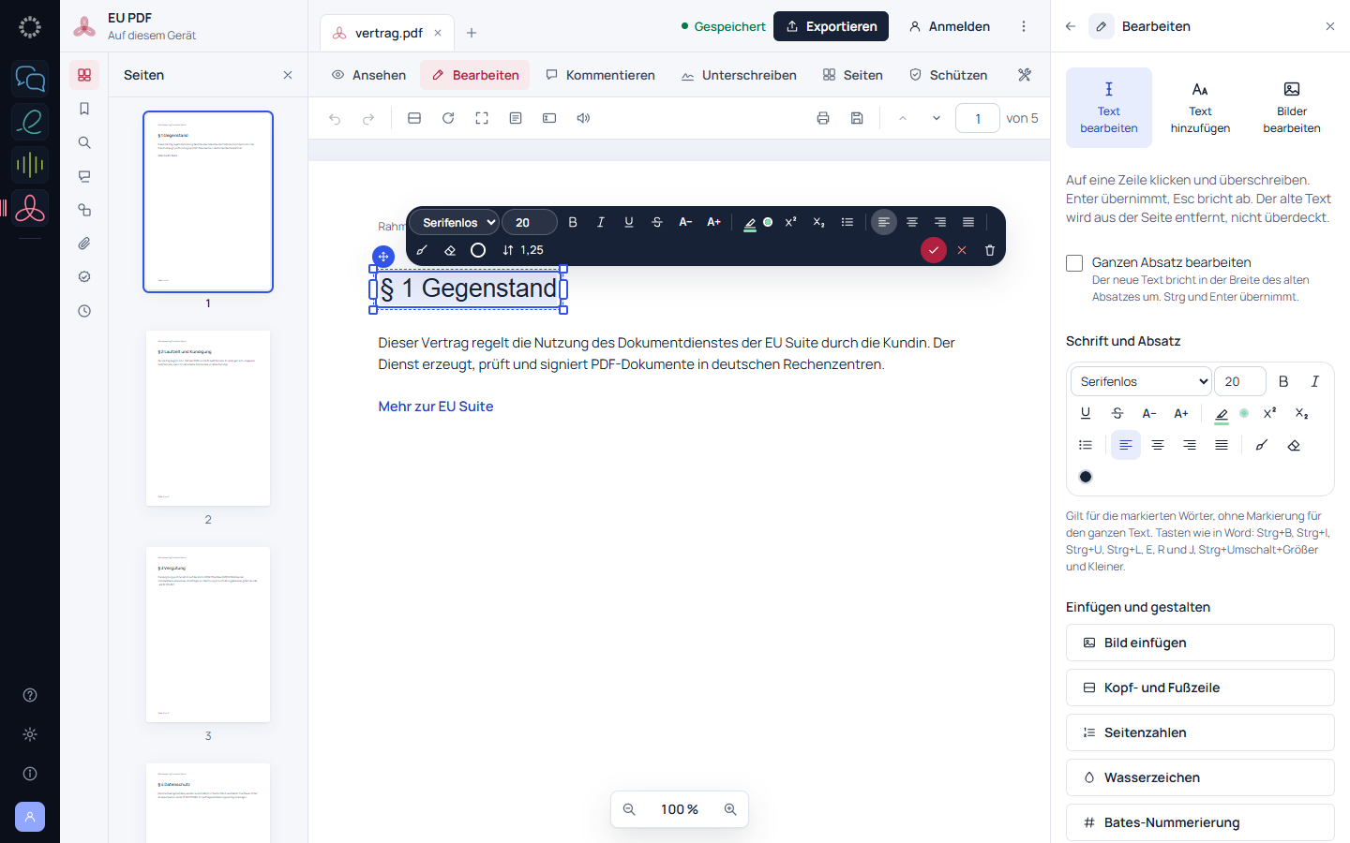This screenshot has width=1350, height=843.
Task: Open the Serifenlos font dropdown in the side panel
Action: (1141, 381)
